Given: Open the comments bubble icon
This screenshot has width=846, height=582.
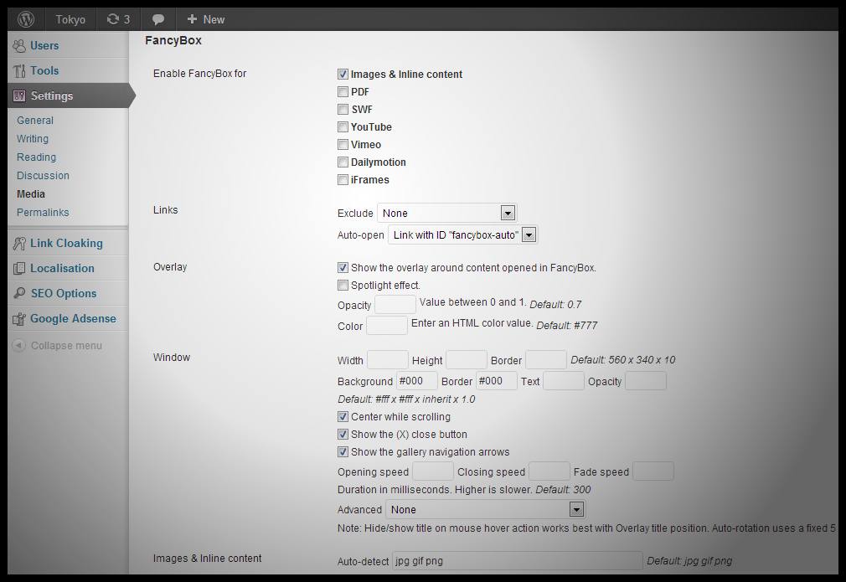Looking at the screenshot, I should click(158, 19).
